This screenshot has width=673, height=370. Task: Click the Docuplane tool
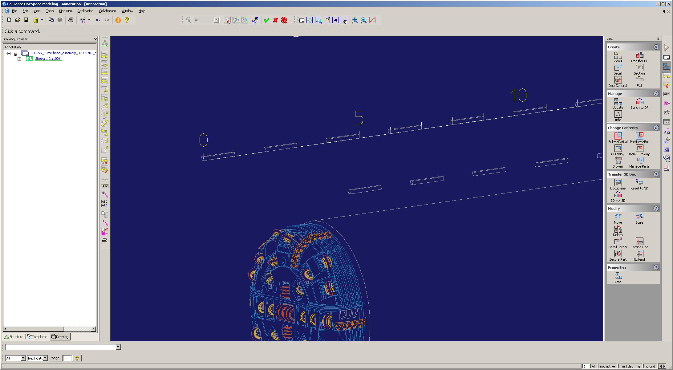618,185
